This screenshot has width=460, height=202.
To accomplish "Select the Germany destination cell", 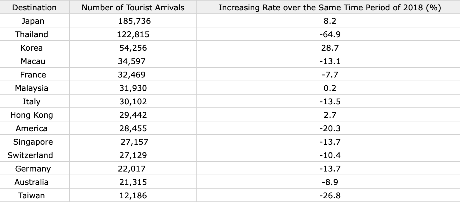I will pyautogui.click(x=34, y=168).
